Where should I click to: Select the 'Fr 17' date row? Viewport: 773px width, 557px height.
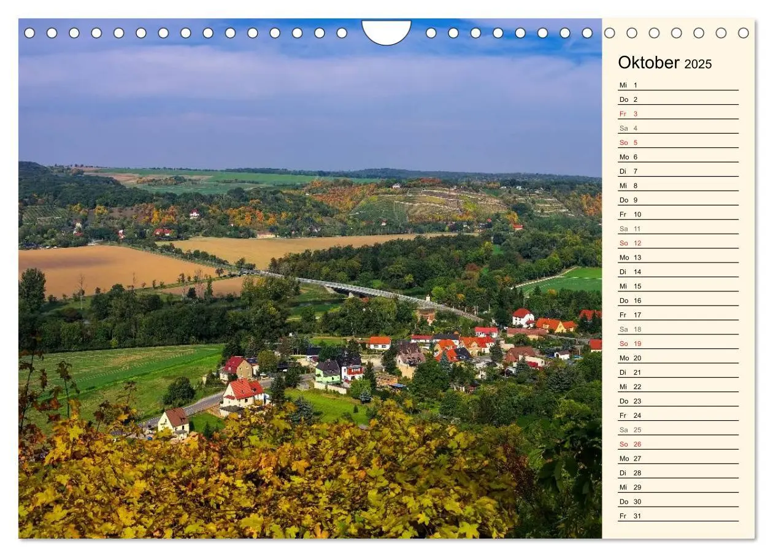point(678,314)
